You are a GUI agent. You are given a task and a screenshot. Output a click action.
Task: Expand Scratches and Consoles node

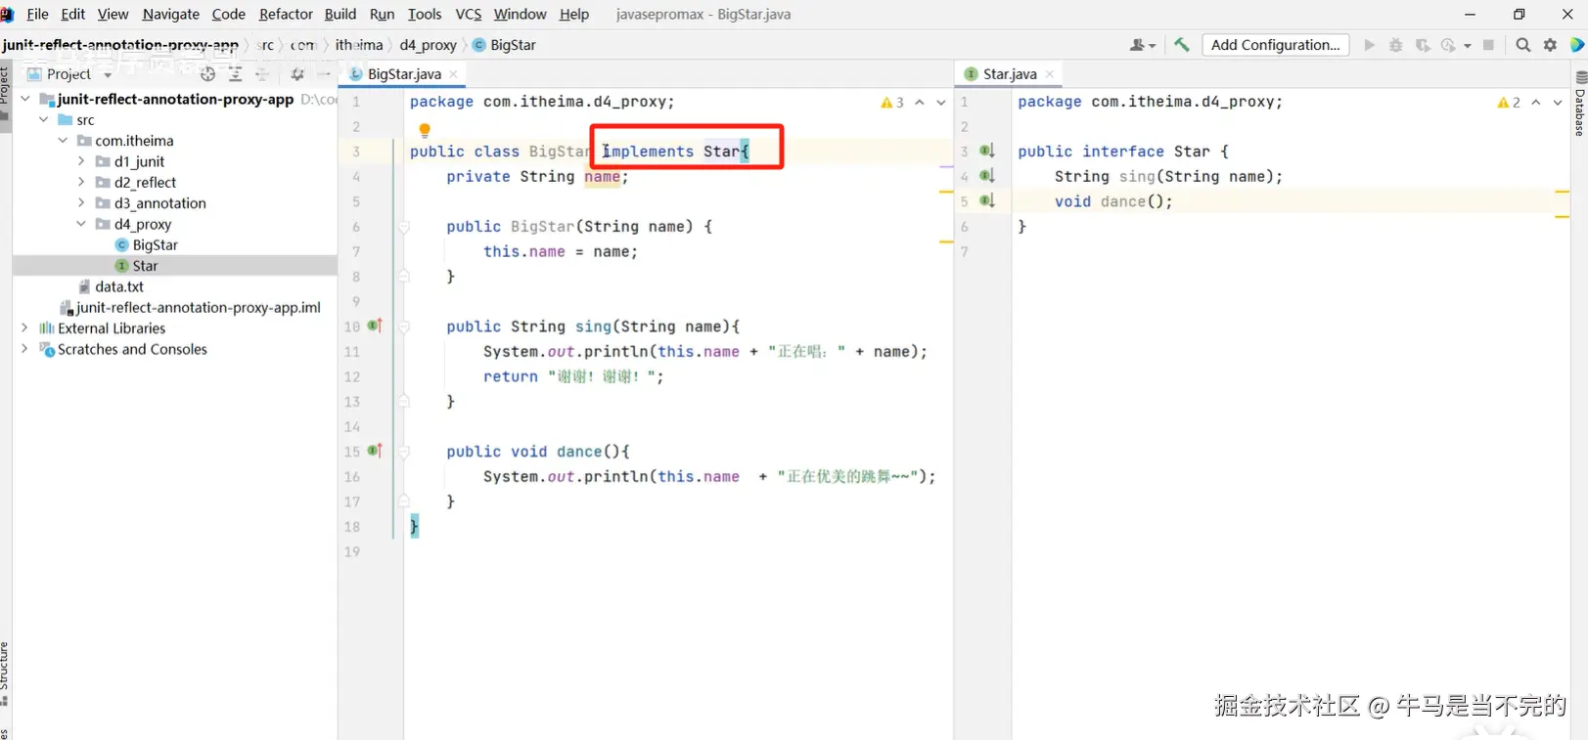click(24, 349)
